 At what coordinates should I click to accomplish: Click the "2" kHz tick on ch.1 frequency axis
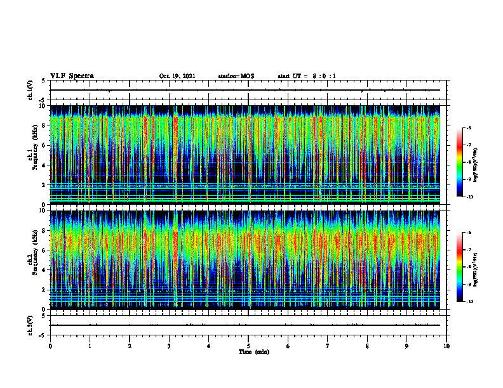44,184
